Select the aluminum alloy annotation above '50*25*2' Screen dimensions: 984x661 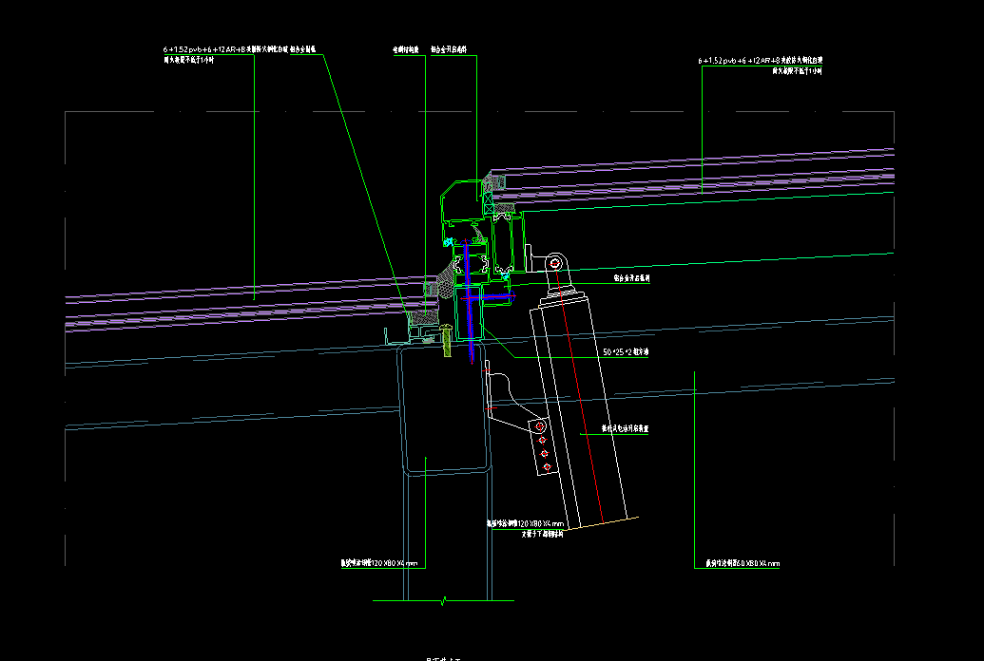pos(632,278)
